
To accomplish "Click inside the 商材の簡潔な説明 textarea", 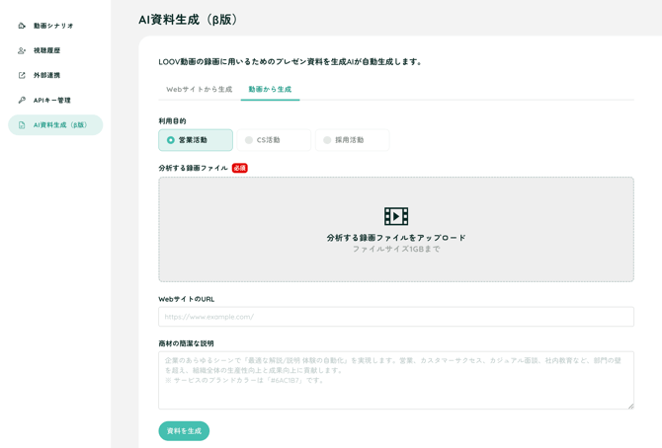I will (x=395, y=380).
